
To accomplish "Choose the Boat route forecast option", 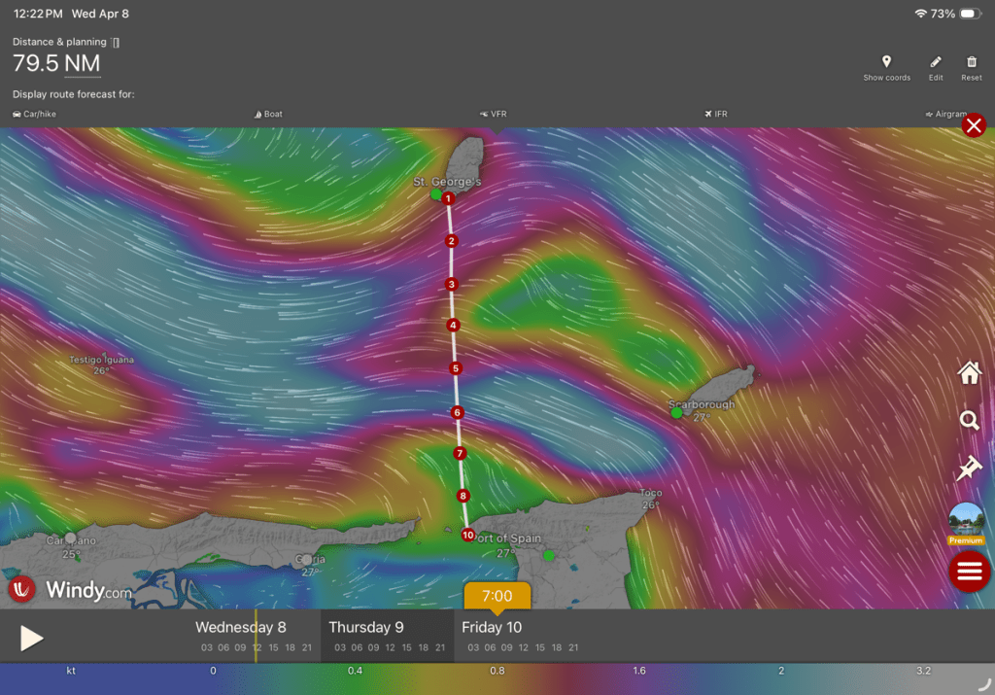I will tap(268, 115).
